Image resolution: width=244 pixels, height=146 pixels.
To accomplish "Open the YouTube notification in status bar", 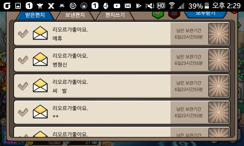I will point(117,6).
